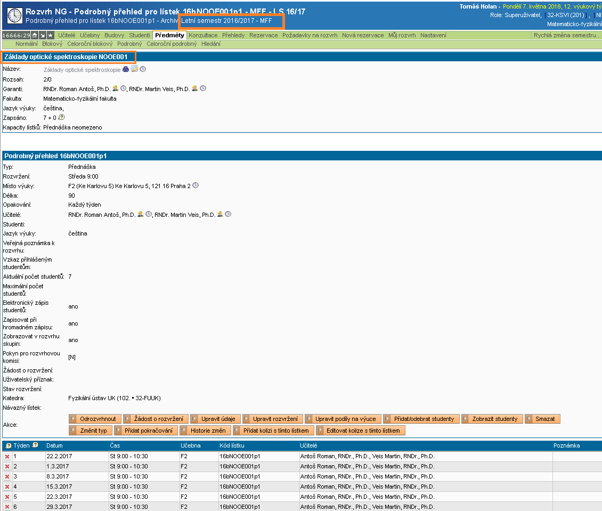Click clock icon next to F2 location address

[x=196, y=185]
